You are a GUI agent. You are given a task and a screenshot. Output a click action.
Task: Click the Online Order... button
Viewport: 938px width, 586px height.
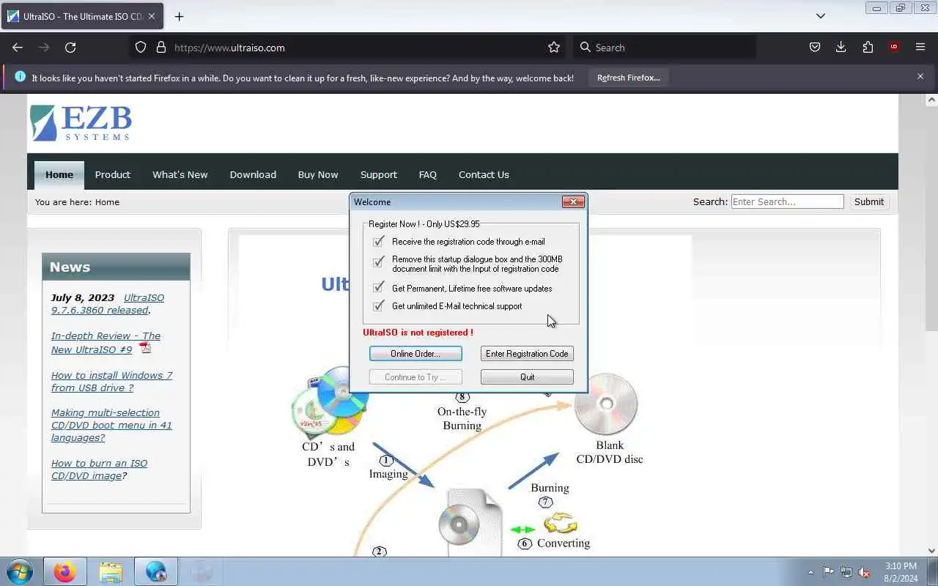[x=416, y=354]
